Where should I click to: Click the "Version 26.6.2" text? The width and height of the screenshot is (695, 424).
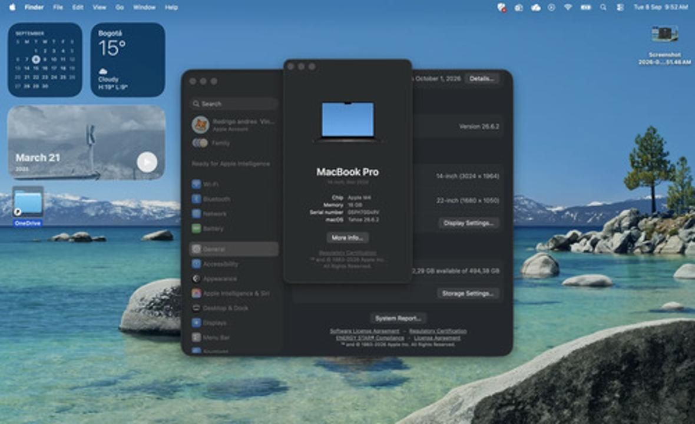pos(479,126)
